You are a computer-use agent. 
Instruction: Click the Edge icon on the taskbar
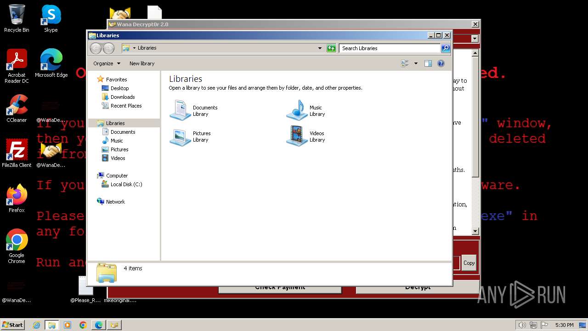pyautogui.click(x=99, y=325)
